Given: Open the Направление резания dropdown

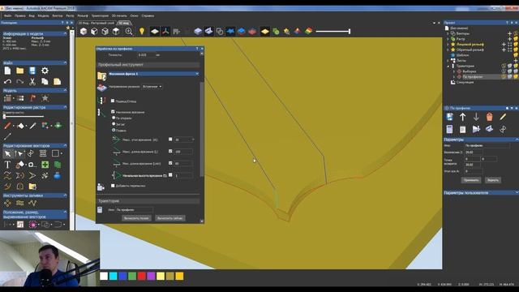Looking at the screenshot, I should 152,87.
